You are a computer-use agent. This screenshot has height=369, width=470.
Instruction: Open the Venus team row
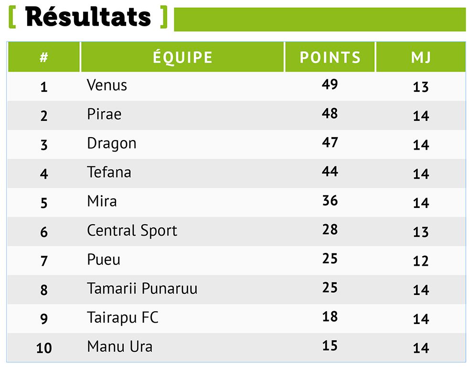click(107, 86)
